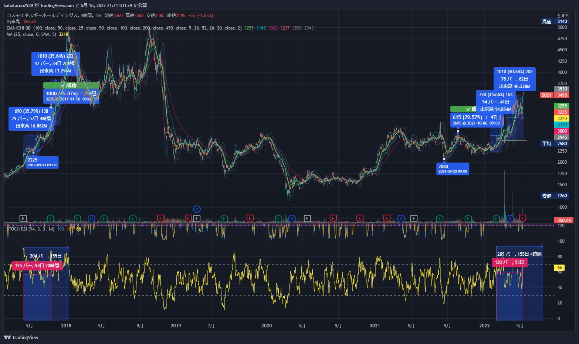Click the rightmost gray E earnings marker

coord(414,218)
